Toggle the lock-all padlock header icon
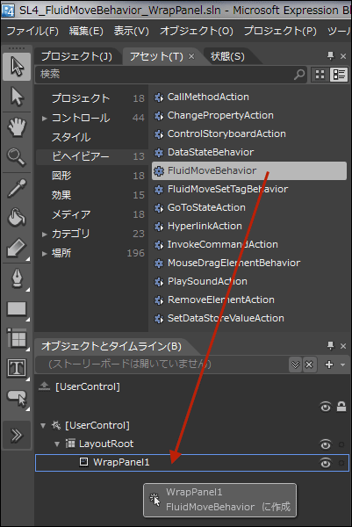This screenshot has height=527, width=352. (x=341, y=407)
